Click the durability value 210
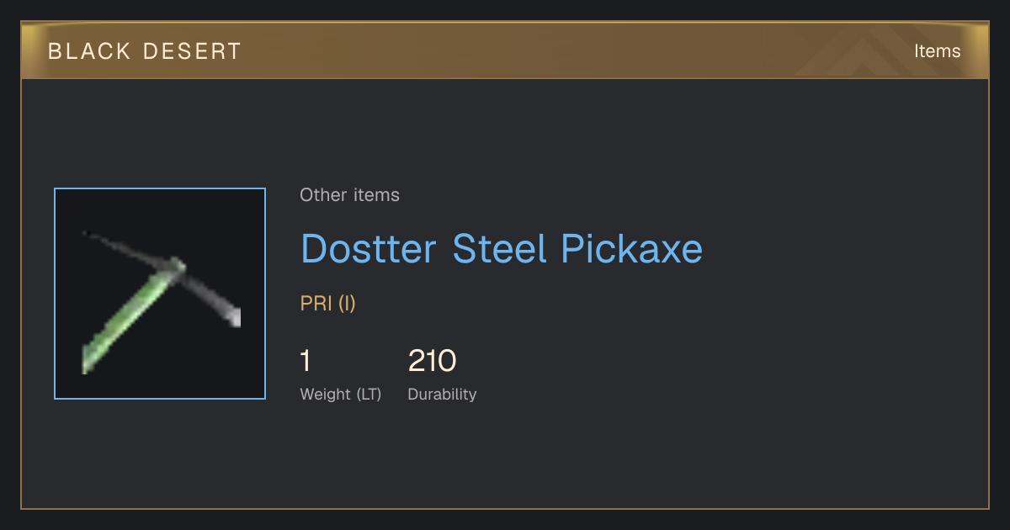The width and height of the screenshot is (1010, 530). pyautogui.click(x=432, y=361)
